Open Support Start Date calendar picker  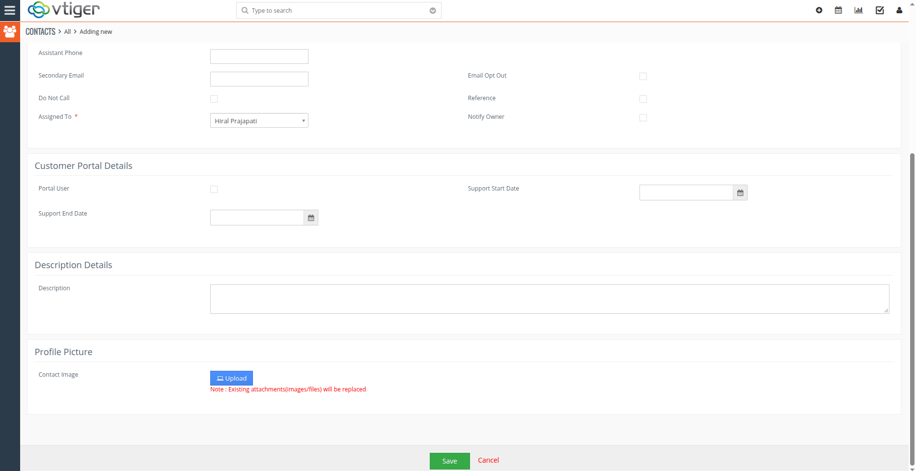(x=740, y=193)
